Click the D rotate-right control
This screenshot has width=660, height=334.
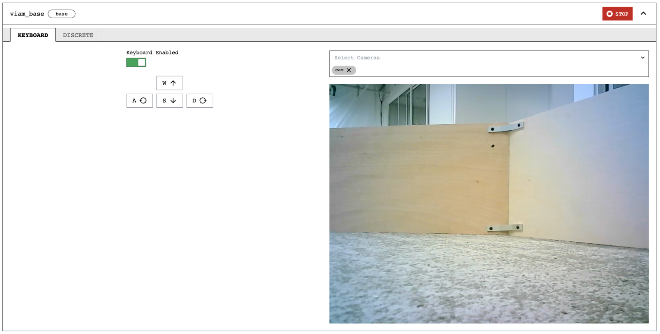pyautogui.click(x=199, y=101)
